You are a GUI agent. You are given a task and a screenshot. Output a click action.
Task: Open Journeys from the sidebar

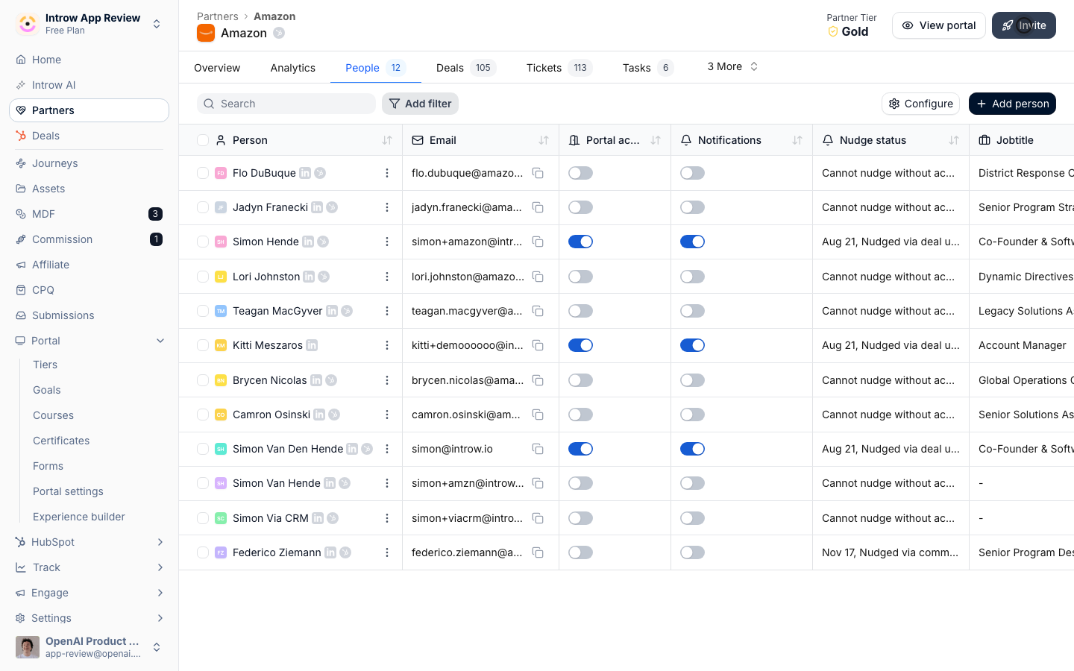89,163
